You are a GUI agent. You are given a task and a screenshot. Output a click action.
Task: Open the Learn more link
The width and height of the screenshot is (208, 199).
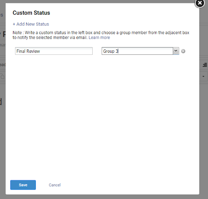click(99, 37)
